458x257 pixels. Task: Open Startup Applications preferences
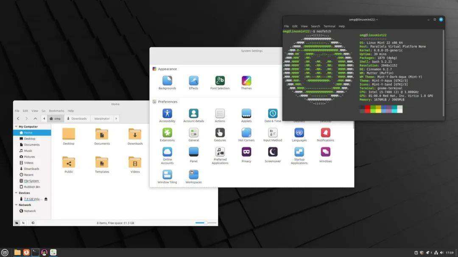pyautogui.click(x=299, y=152)
